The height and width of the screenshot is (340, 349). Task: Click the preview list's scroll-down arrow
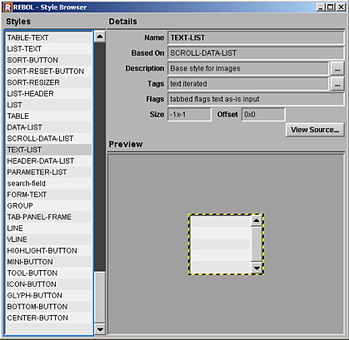tap(257, 268)
